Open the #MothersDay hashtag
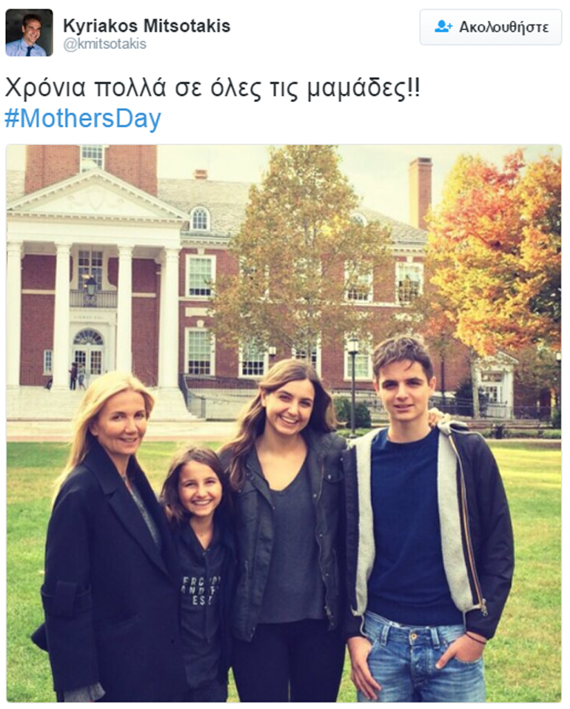570x709 pixels. click(x=83, y=118)
